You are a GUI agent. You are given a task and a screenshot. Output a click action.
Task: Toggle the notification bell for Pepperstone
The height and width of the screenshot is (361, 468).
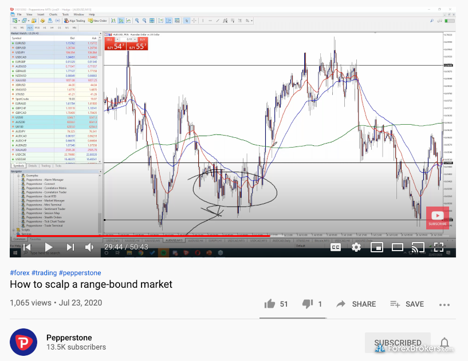445,343
